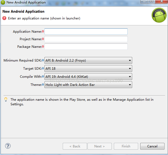Click the Application Name text field
Screen dimensions: 168x155
[86, 32]
